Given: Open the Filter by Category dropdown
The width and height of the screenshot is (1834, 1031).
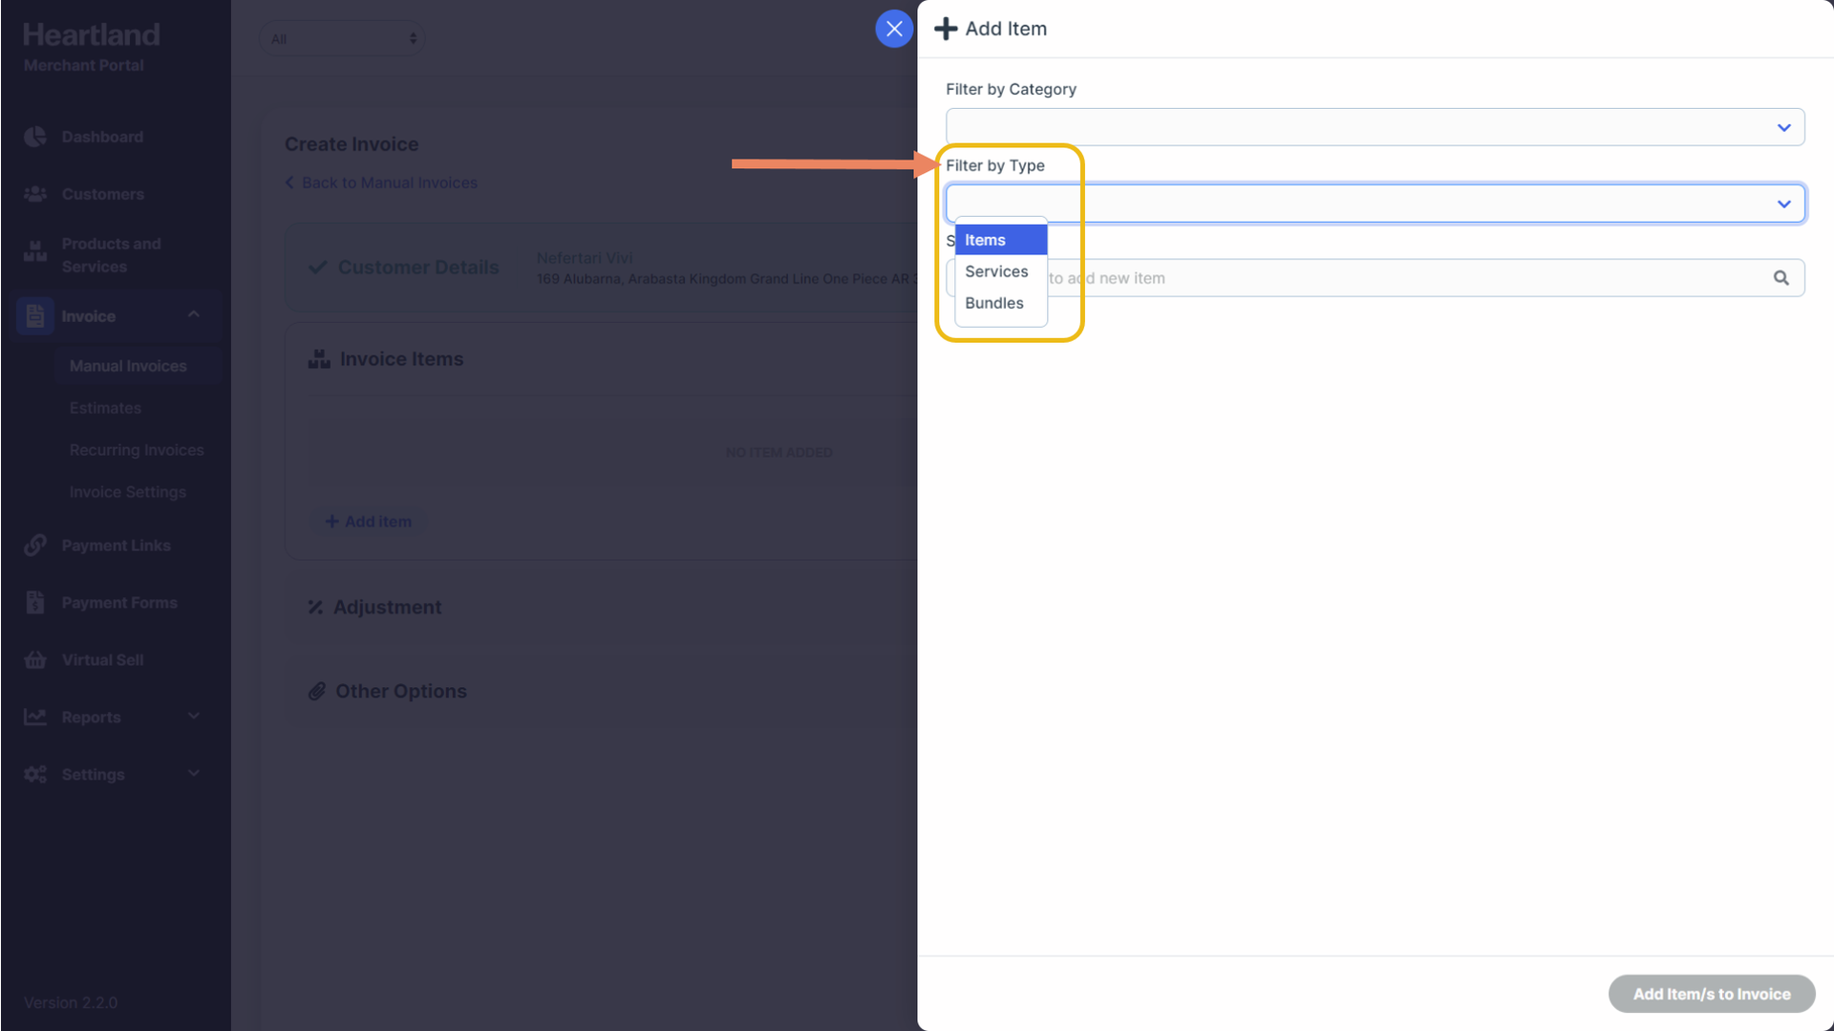Looking at the screenshot, I should [1374, 127].
